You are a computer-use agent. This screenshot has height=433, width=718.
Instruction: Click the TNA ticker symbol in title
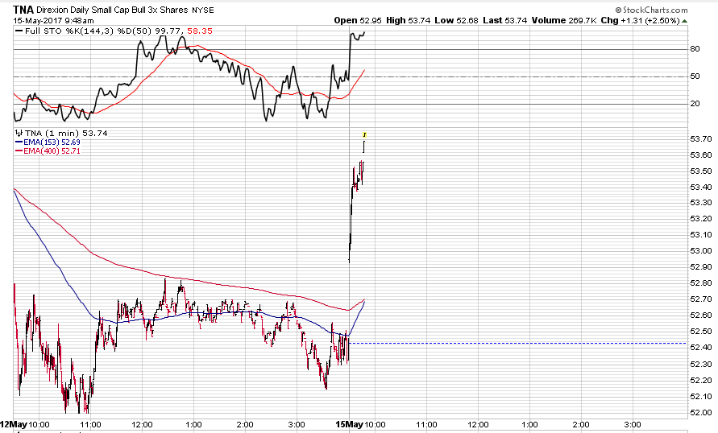point(23,10)
